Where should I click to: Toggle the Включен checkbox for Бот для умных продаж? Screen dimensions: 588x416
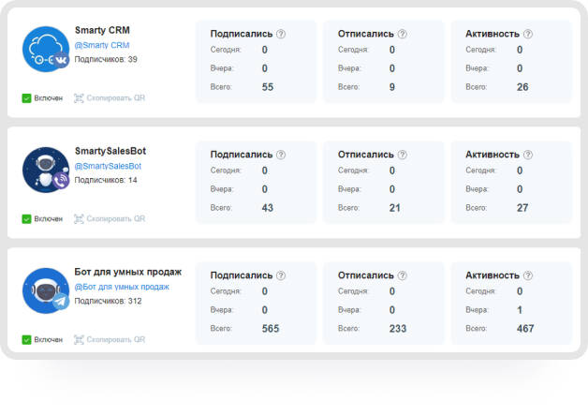[x=26, y=340]
